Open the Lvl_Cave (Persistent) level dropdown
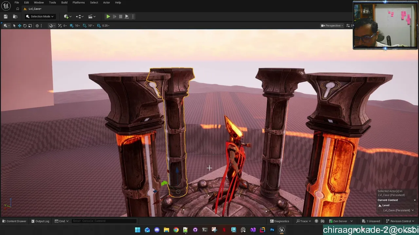 click(398, 210)
